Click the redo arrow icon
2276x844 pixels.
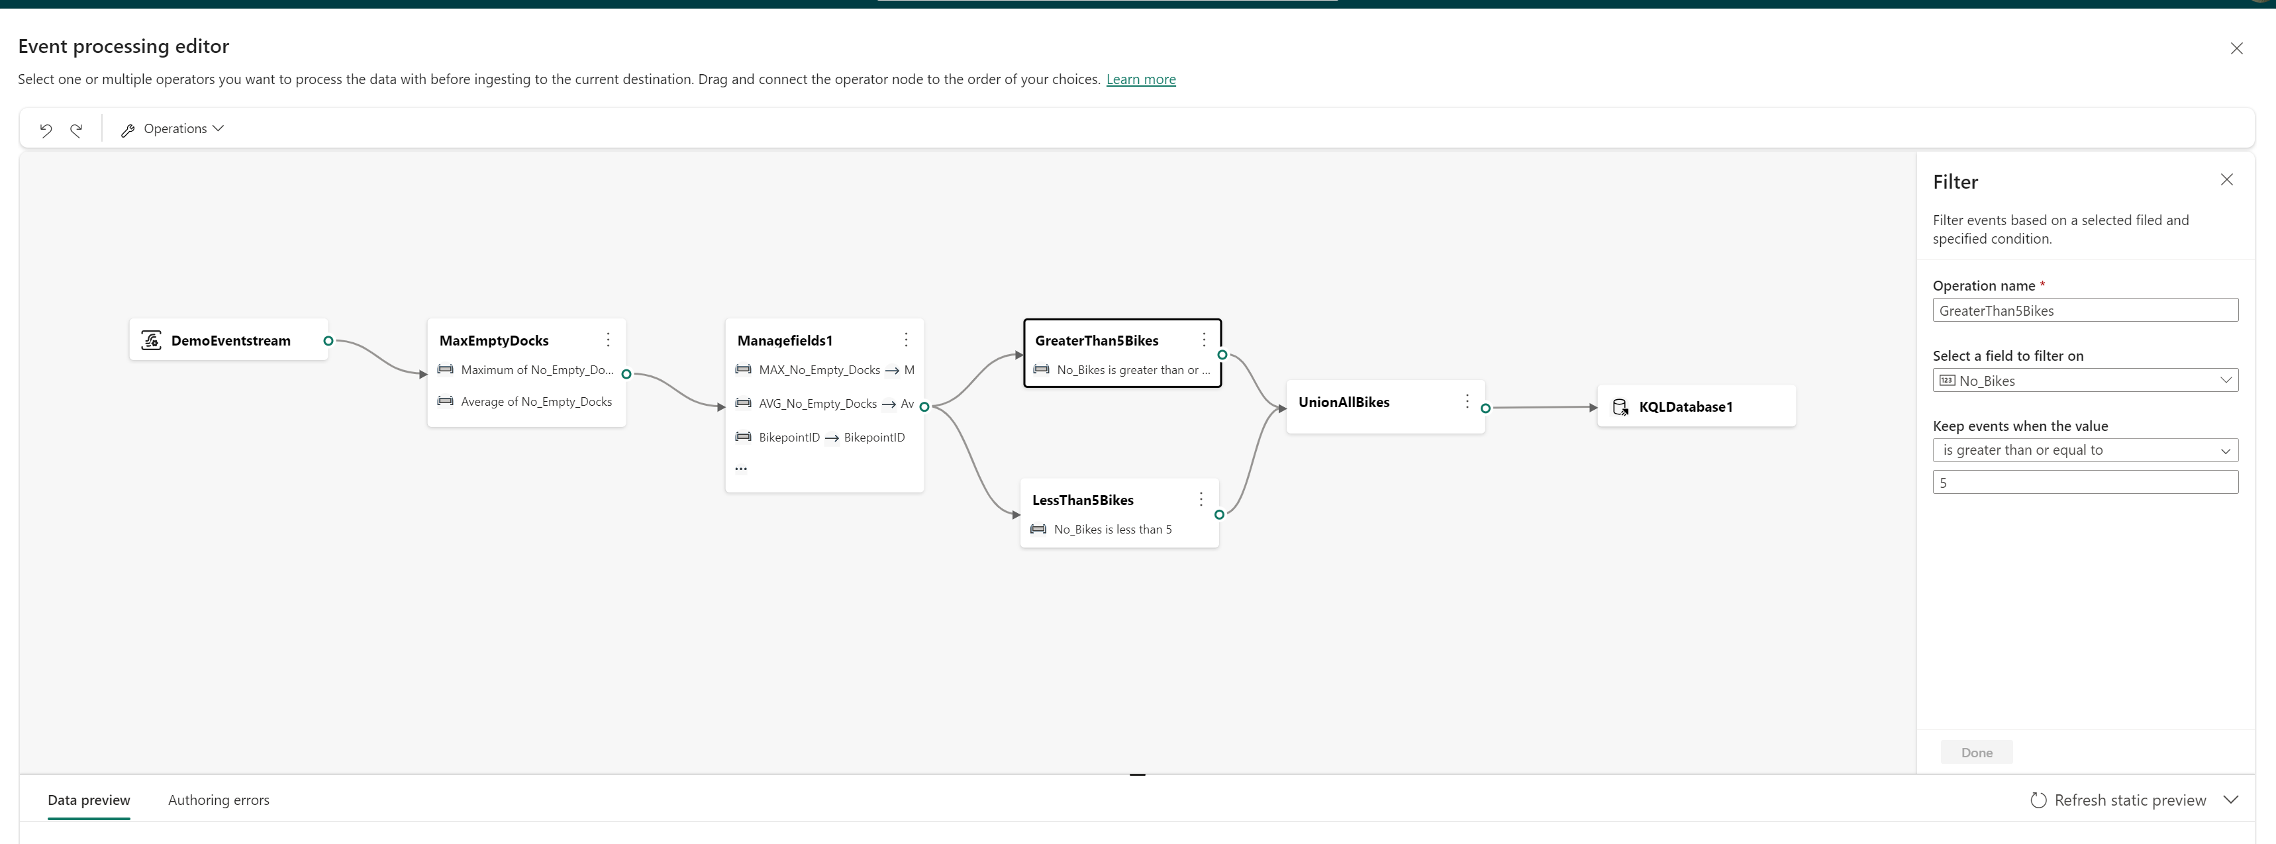(77, 130)
